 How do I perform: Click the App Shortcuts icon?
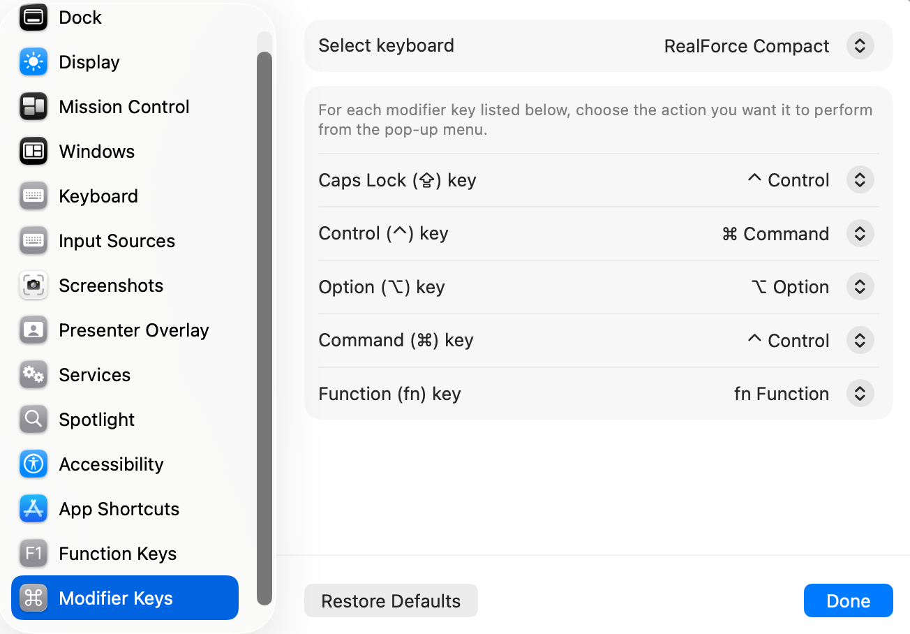(x=33, y=509)
